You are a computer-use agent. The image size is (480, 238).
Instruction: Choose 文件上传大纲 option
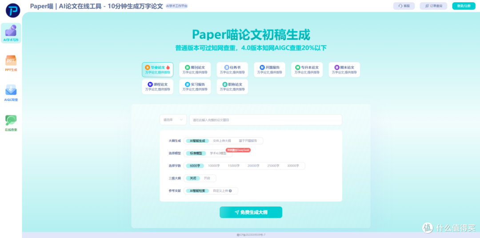pyautogui.click(x=222, y=141)
